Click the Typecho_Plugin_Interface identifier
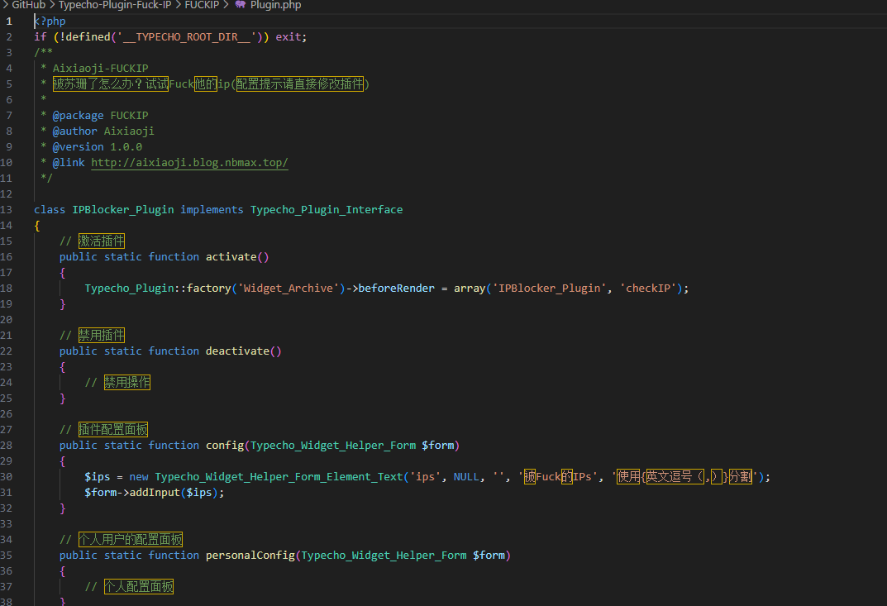This screenshot has width=887, height=606. click(x=327, y=210)
